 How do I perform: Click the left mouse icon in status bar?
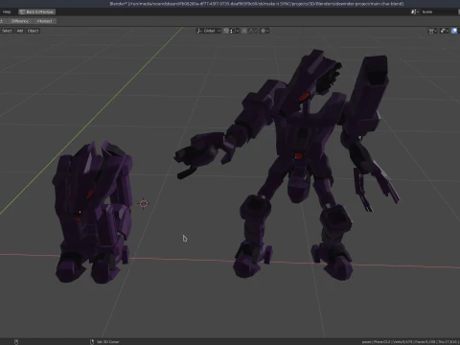coord(16,341)
